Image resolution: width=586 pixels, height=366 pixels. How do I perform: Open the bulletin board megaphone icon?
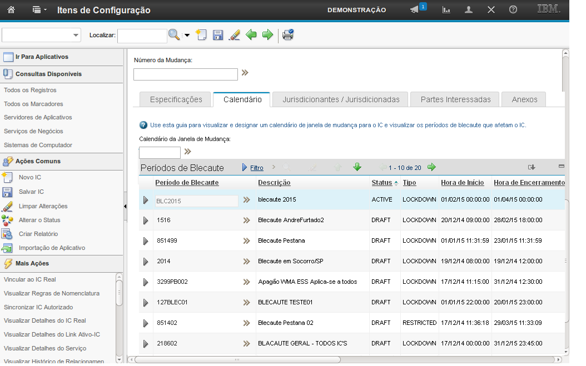pyautogui.click(x=414, y=10)
